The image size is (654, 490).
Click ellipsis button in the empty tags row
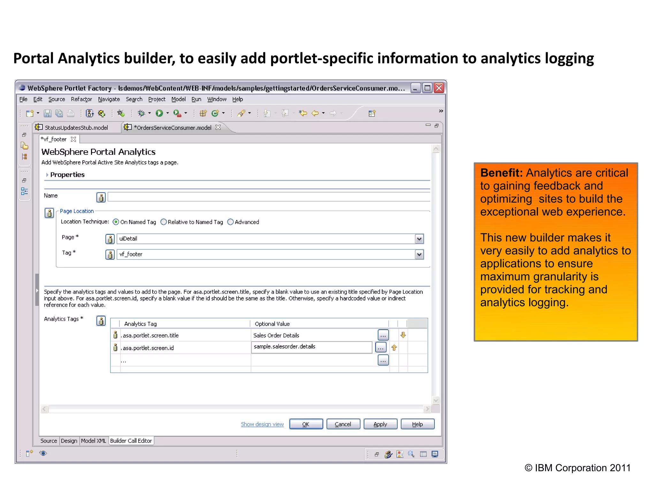coord(383,360)
